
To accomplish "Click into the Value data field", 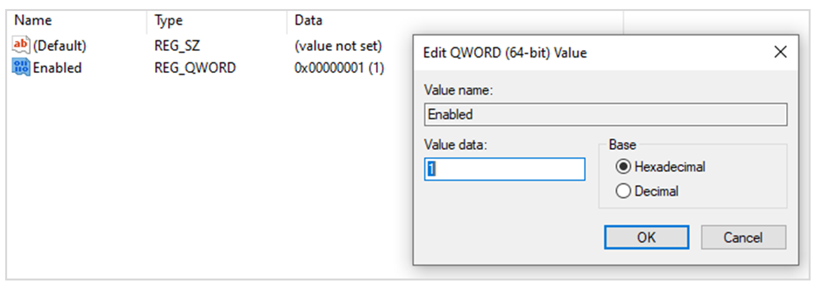I will coord(504,169).
